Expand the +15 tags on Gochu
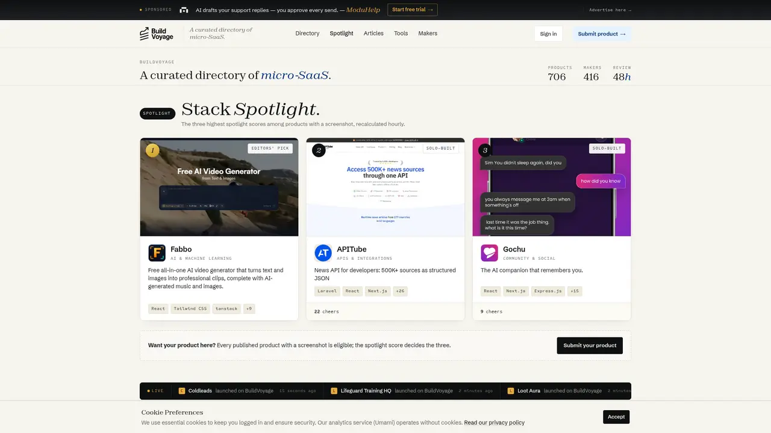The height and width of the screenshot is (433, 771). (x=575, y=291)
